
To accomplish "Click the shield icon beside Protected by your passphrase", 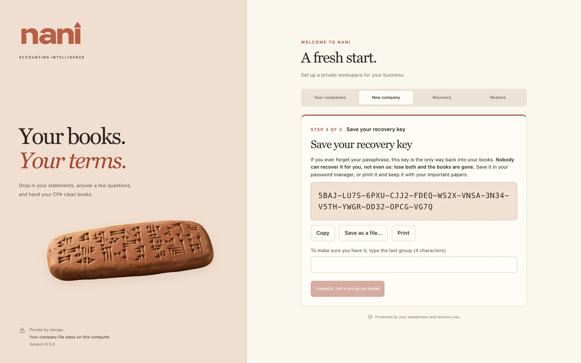I will click(370, 317).
